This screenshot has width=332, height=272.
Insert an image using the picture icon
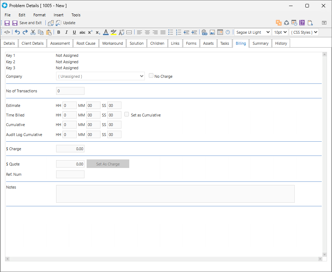[x=212, y=32]
